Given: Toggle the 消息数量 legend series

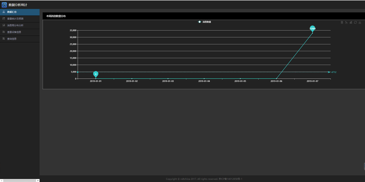Looking at the screenshot, I should tap(204, 22).
